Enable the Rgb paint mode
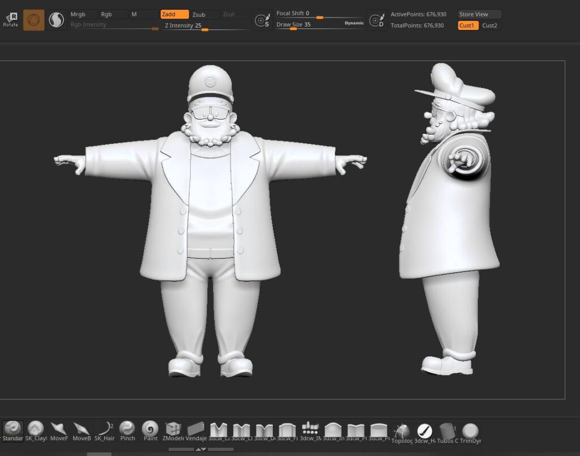This screenshot has height=456, width=580. pyautogui.click(x=113, y=14)
